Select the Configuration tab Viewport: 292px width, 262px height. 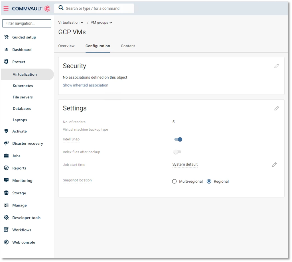[x=98, y=46]
